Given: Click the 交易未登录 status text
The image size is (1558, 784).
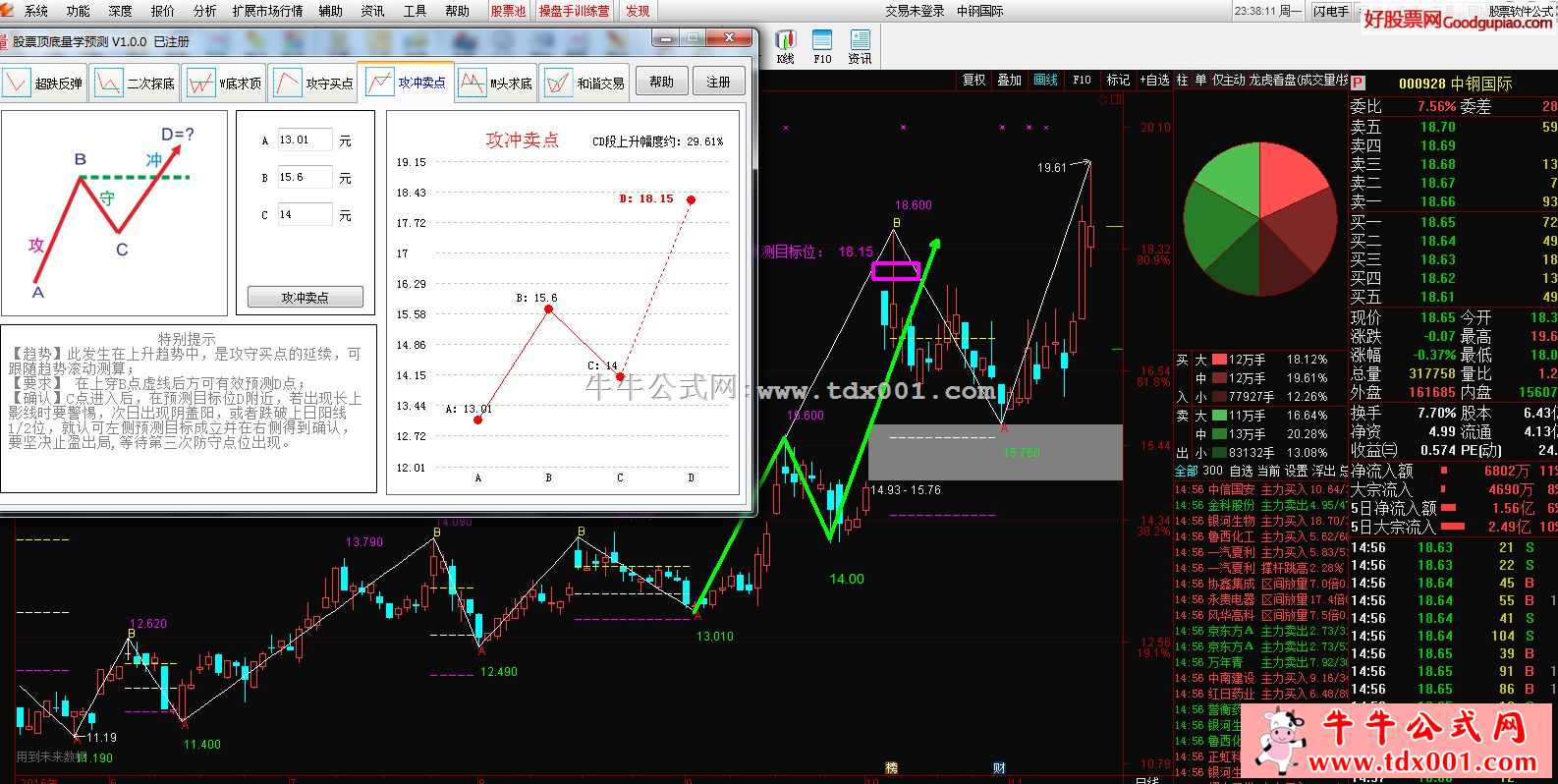Looking at the screenshot, I should (x=915, y=11).
